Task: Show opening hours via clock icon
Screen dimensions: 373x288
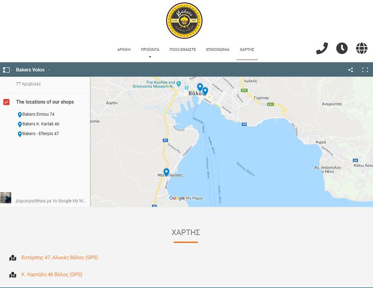Action: click(342, 48)
